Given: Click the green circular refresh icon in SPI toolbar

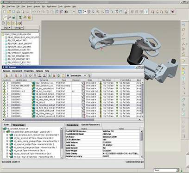Looking at the screenshot, I should point(58,75).
